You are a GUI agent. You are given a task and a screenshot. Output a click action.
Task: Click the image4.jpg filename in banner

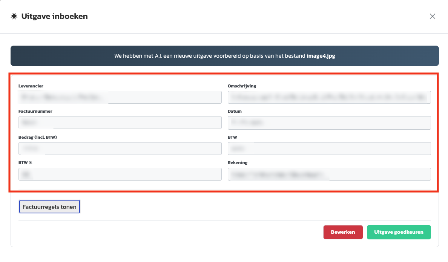(x=321, y=56)
